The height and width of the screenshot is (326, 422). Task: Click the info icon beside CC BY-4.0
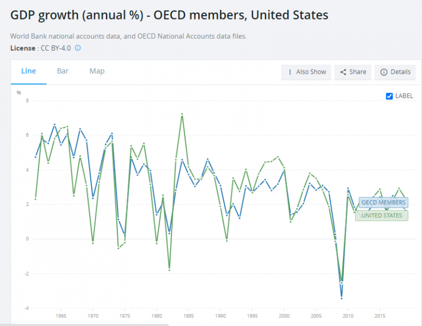click(x=78, y=48)
